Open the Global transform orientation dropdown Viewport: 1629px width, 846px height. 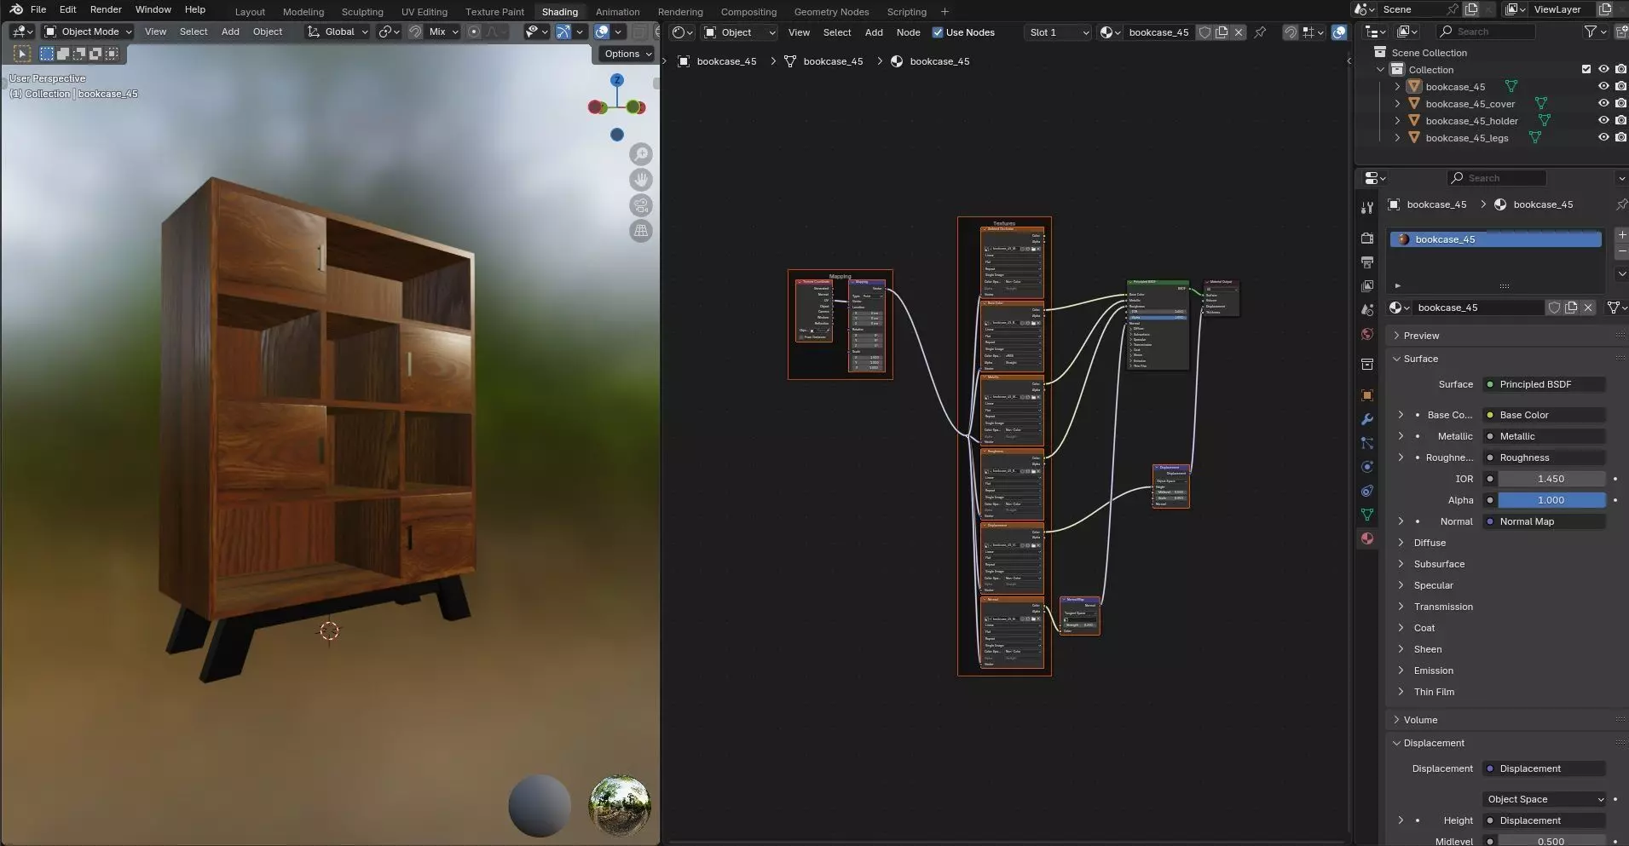point(338,32)
